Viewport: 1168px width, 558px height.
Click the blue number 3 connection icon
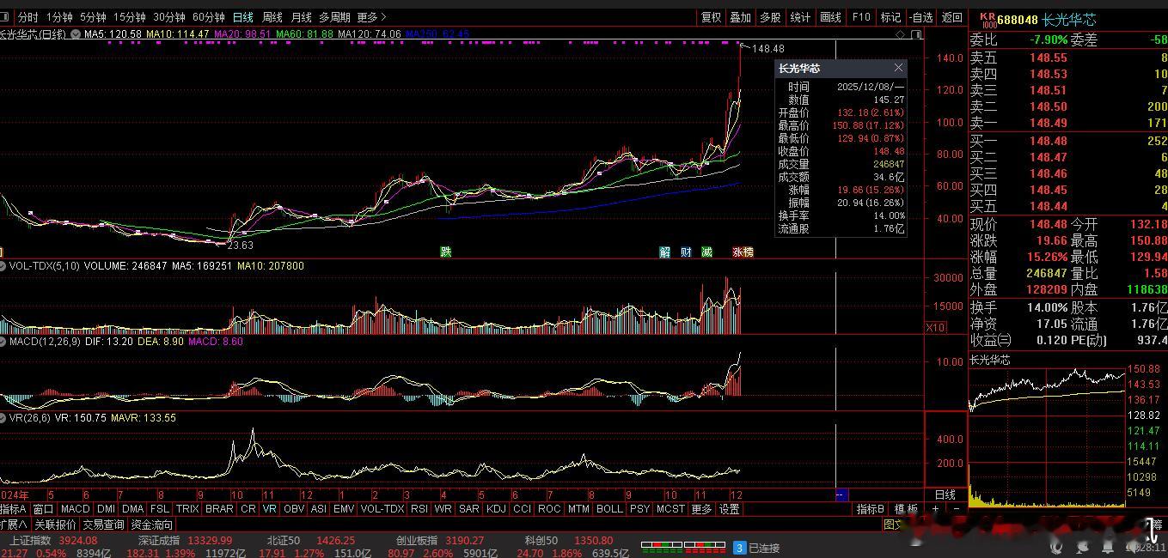[x=739, y=547]
